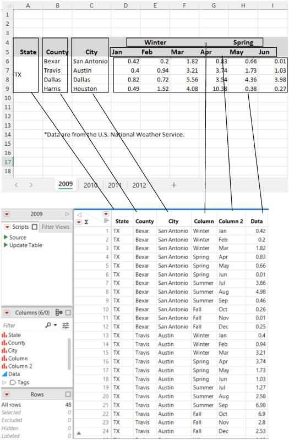
Task: Toggle the Rows panel checkbox
Action: pyautogui.click(x=68, y=394)
